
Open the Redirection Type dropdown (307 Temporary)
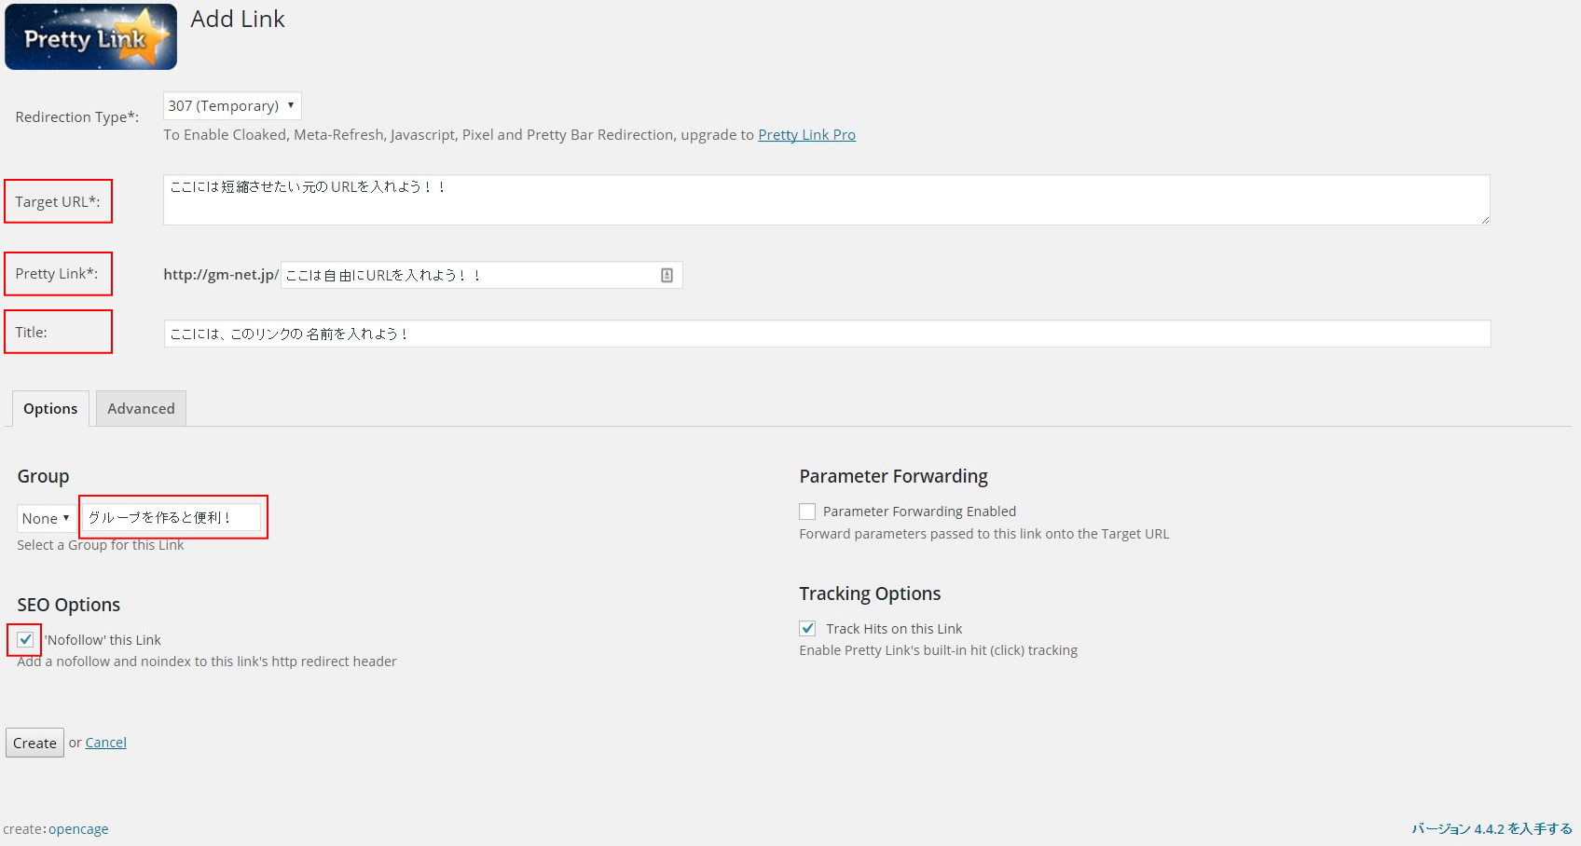tap(232, 105)
